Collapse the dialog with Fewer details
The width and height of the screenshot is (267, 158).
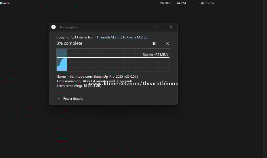coord(73,99)
